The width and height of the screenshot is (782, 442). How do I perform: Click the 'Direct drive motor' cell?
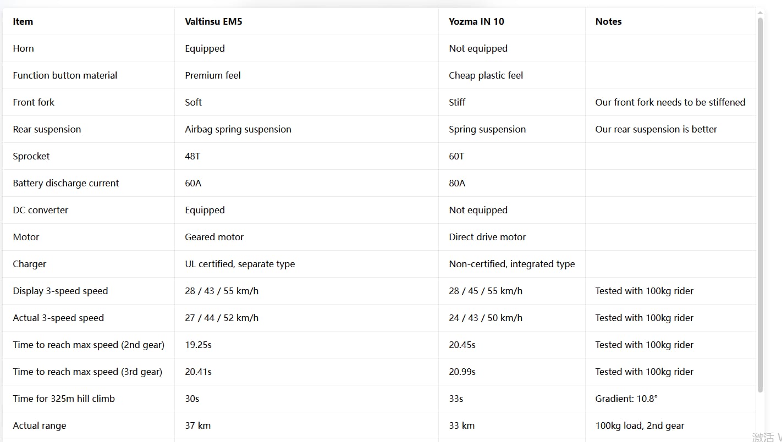[487, 237]
